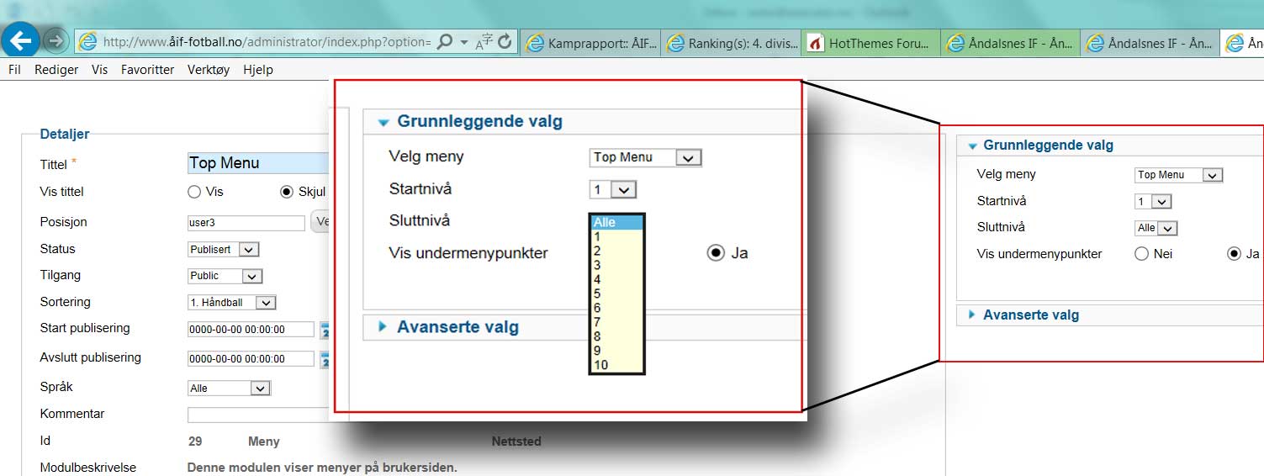This screenshot has width=1264, height=476.
Task: Select Ja radio in the enlarged inset
Action: coord(716,252)
